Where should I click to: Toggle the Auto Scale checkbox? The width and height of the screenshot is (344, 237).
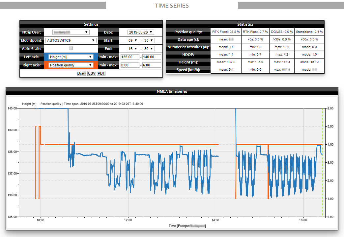71,48
